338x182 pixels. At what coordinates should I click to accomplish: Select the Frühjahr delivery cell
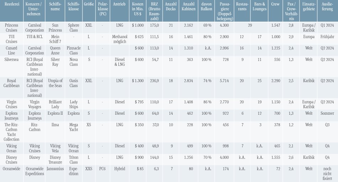pos(327,37)
